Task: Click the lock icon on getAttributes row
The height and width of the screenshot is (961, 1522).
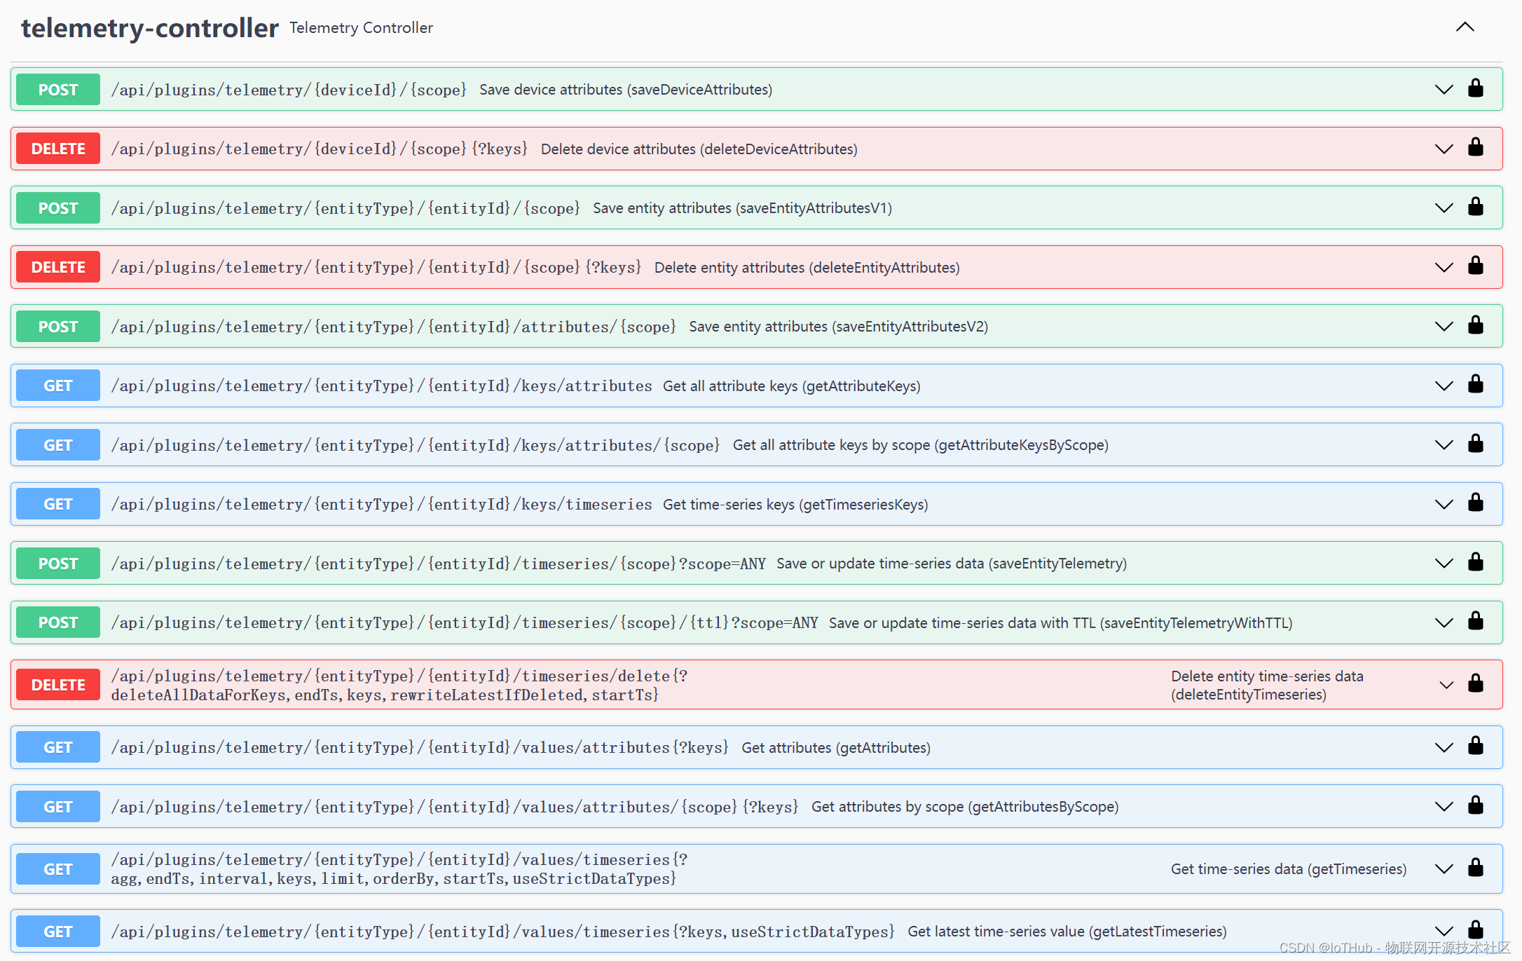Action: click(1475, 746)
